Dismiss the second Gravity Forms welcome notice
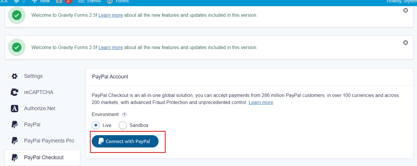The width and height of the screenshot is (417, 166). click(406, 43)
